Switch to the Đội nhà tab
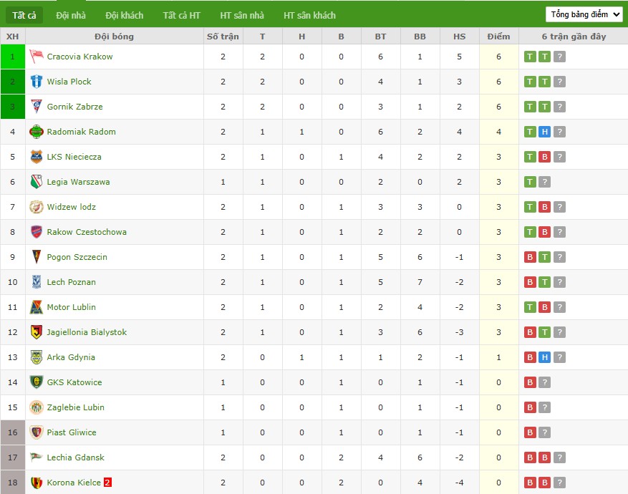628x494 pixels. 71,15
